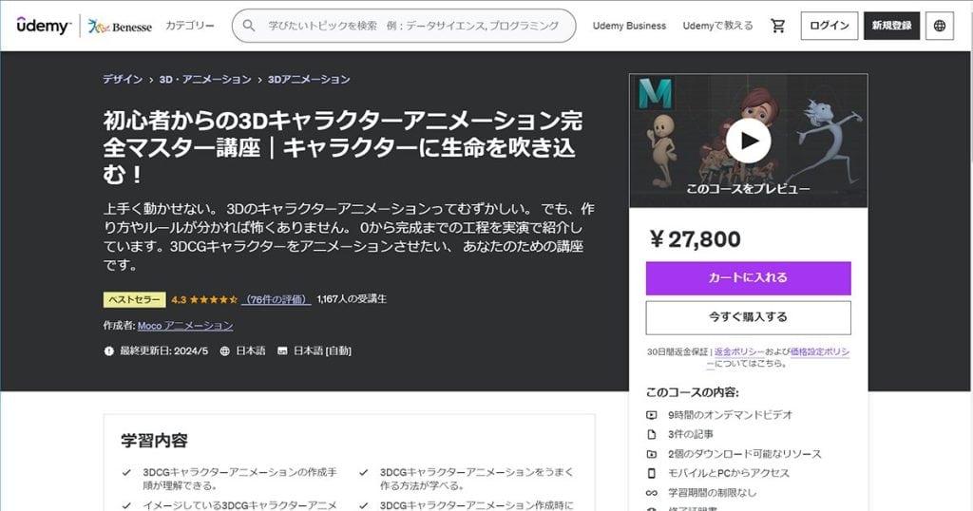973x511 pixels.
Task: Open 返金ポリシー link
Action: (739, 351)
